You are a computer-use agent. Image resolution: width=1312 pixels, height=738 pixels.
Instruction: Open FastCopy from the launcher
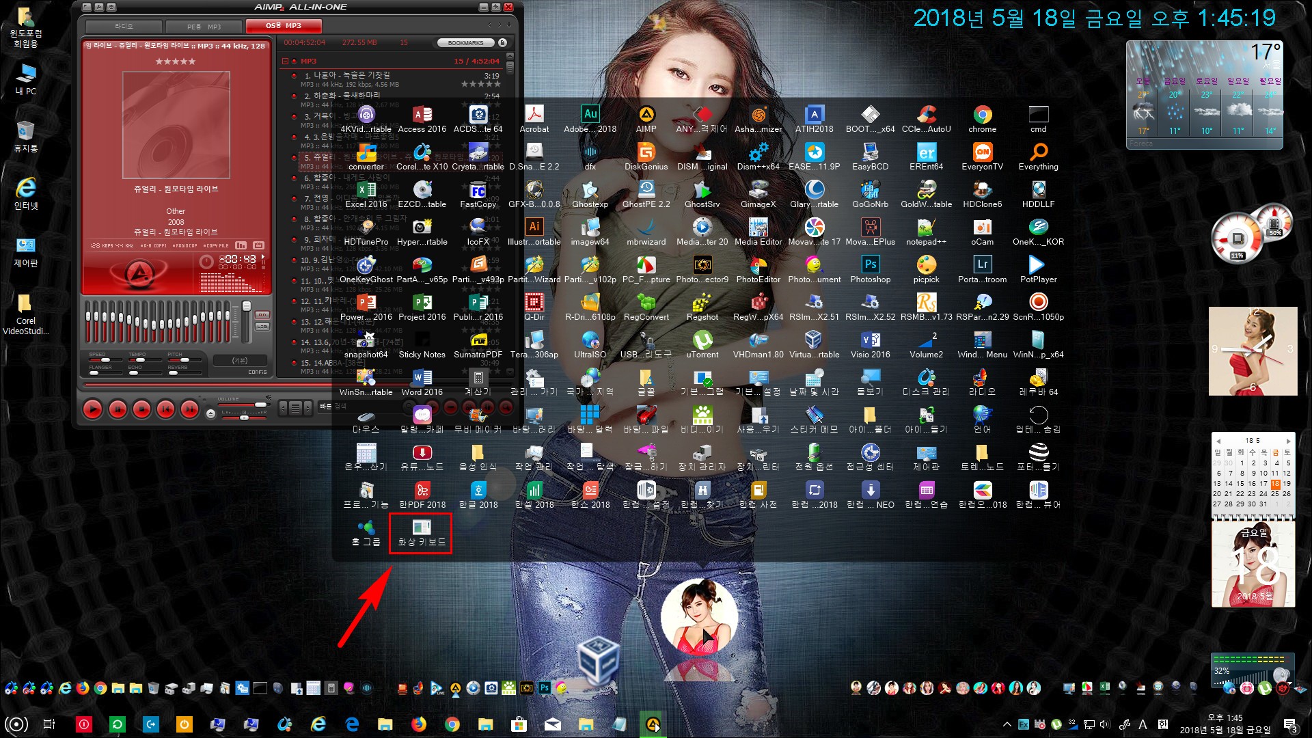[478, 195]
